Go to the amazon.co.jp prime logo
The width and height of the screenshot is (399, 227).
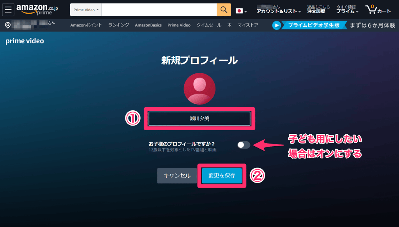point(37,9)
